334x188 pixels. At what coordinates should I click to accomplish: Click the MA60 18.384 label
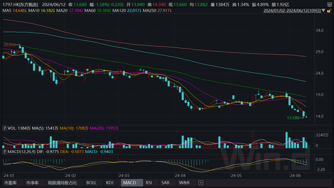(x=97, y=10)
